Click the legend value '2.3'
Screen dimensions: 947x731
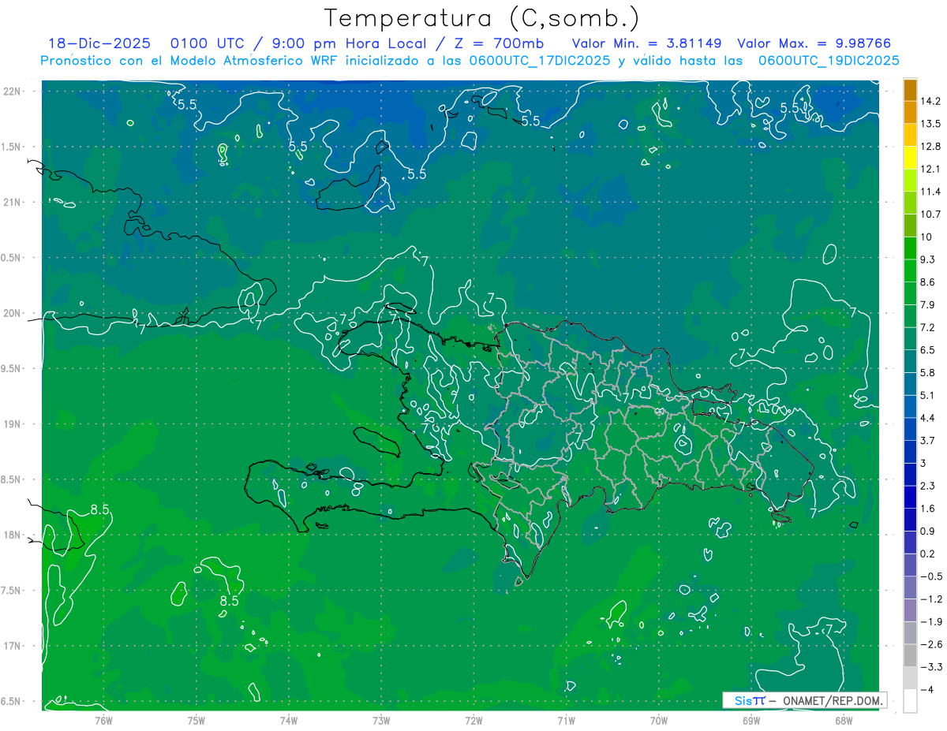point(928,486)
